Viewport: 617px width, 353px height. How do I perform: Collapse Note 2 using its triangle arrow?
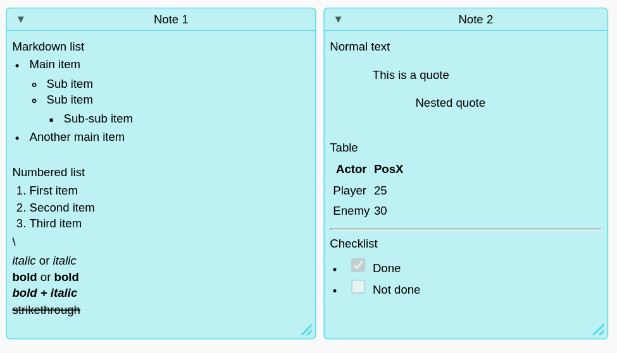click(338, 19)
